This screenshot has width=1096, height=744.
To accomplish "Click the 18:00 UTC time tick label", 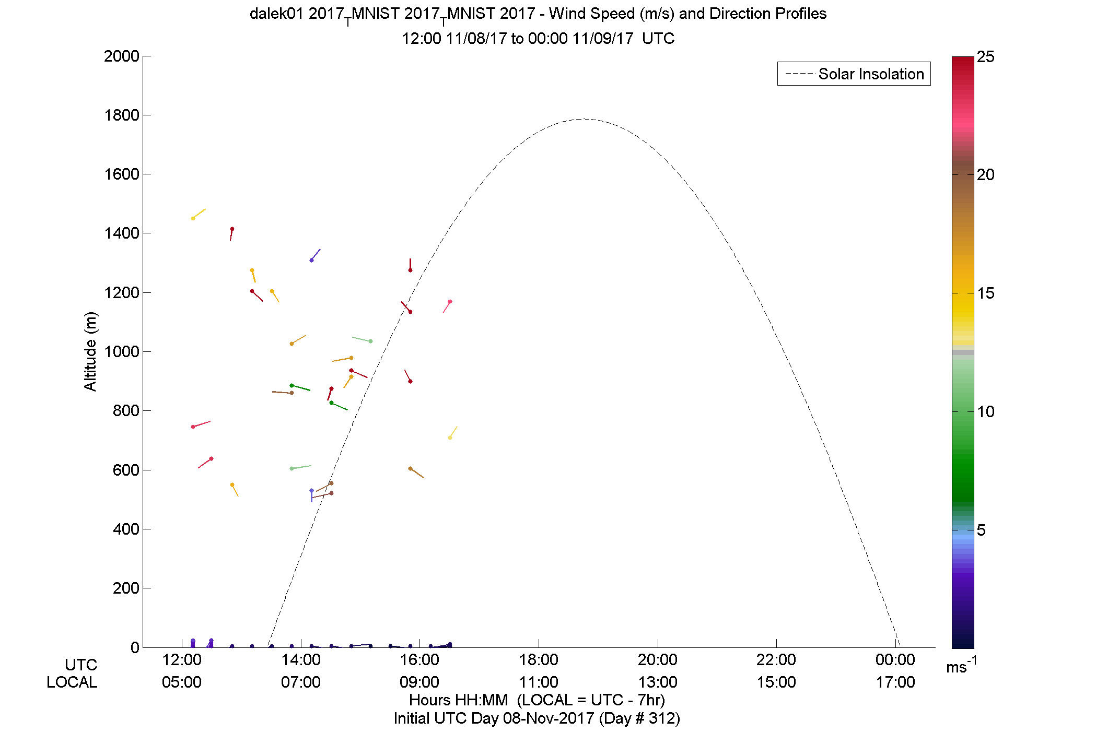I will 539,659.
